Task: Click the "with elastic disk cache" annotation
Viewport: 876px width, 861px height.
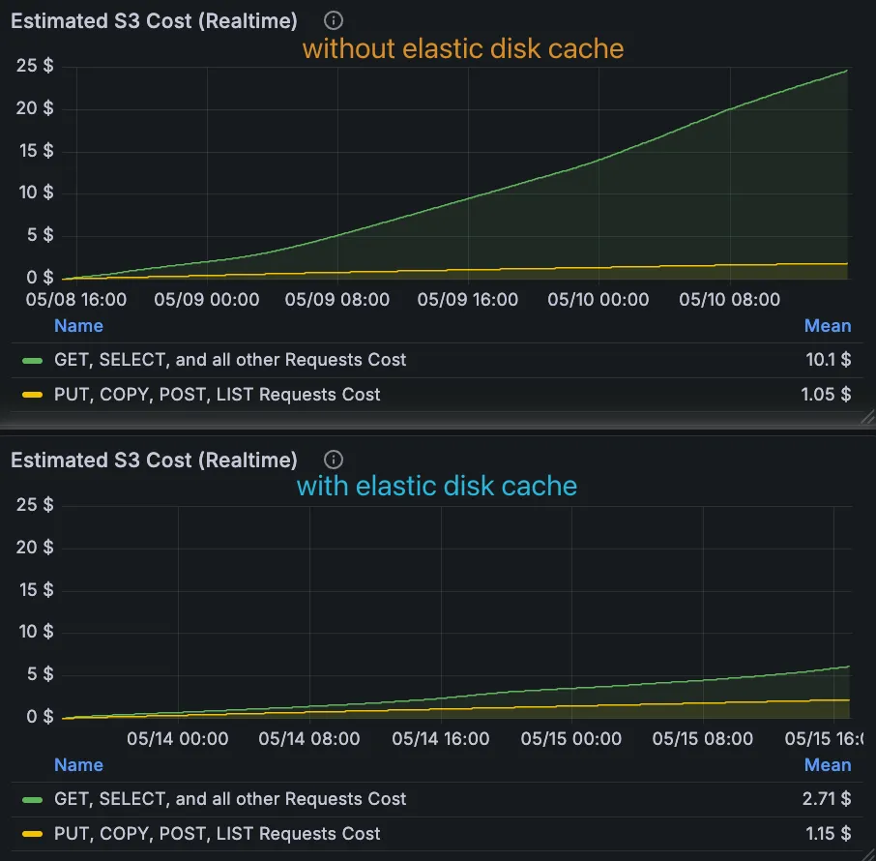Action: (437, 486)
